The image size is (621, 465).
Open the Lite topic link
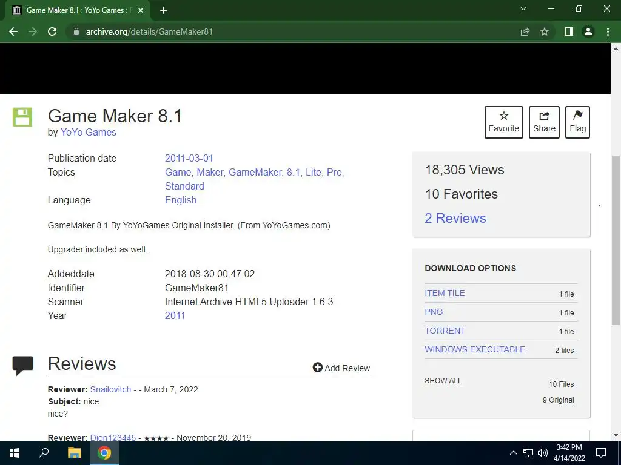[x=315, y=173]
